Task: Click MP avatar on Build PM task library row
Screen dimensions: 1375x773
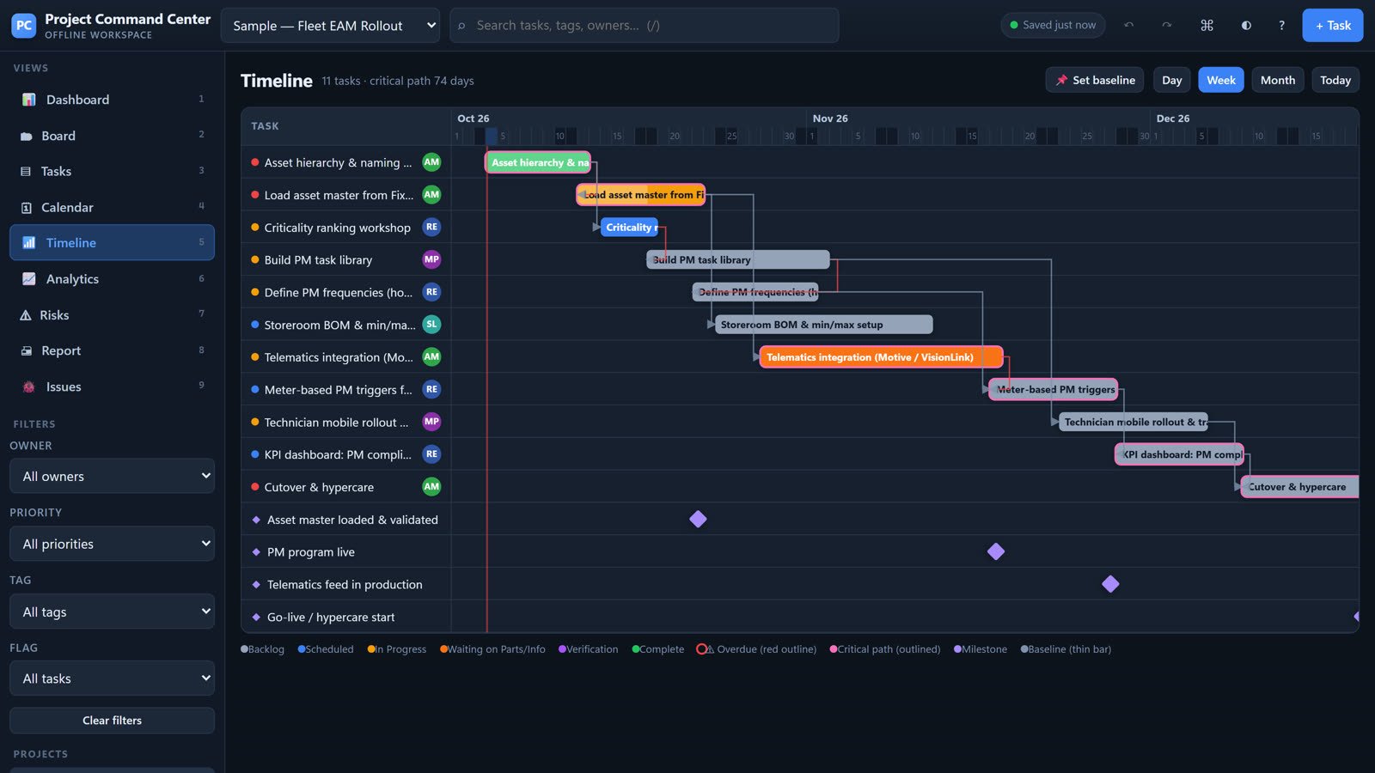Action: point(431,259)
